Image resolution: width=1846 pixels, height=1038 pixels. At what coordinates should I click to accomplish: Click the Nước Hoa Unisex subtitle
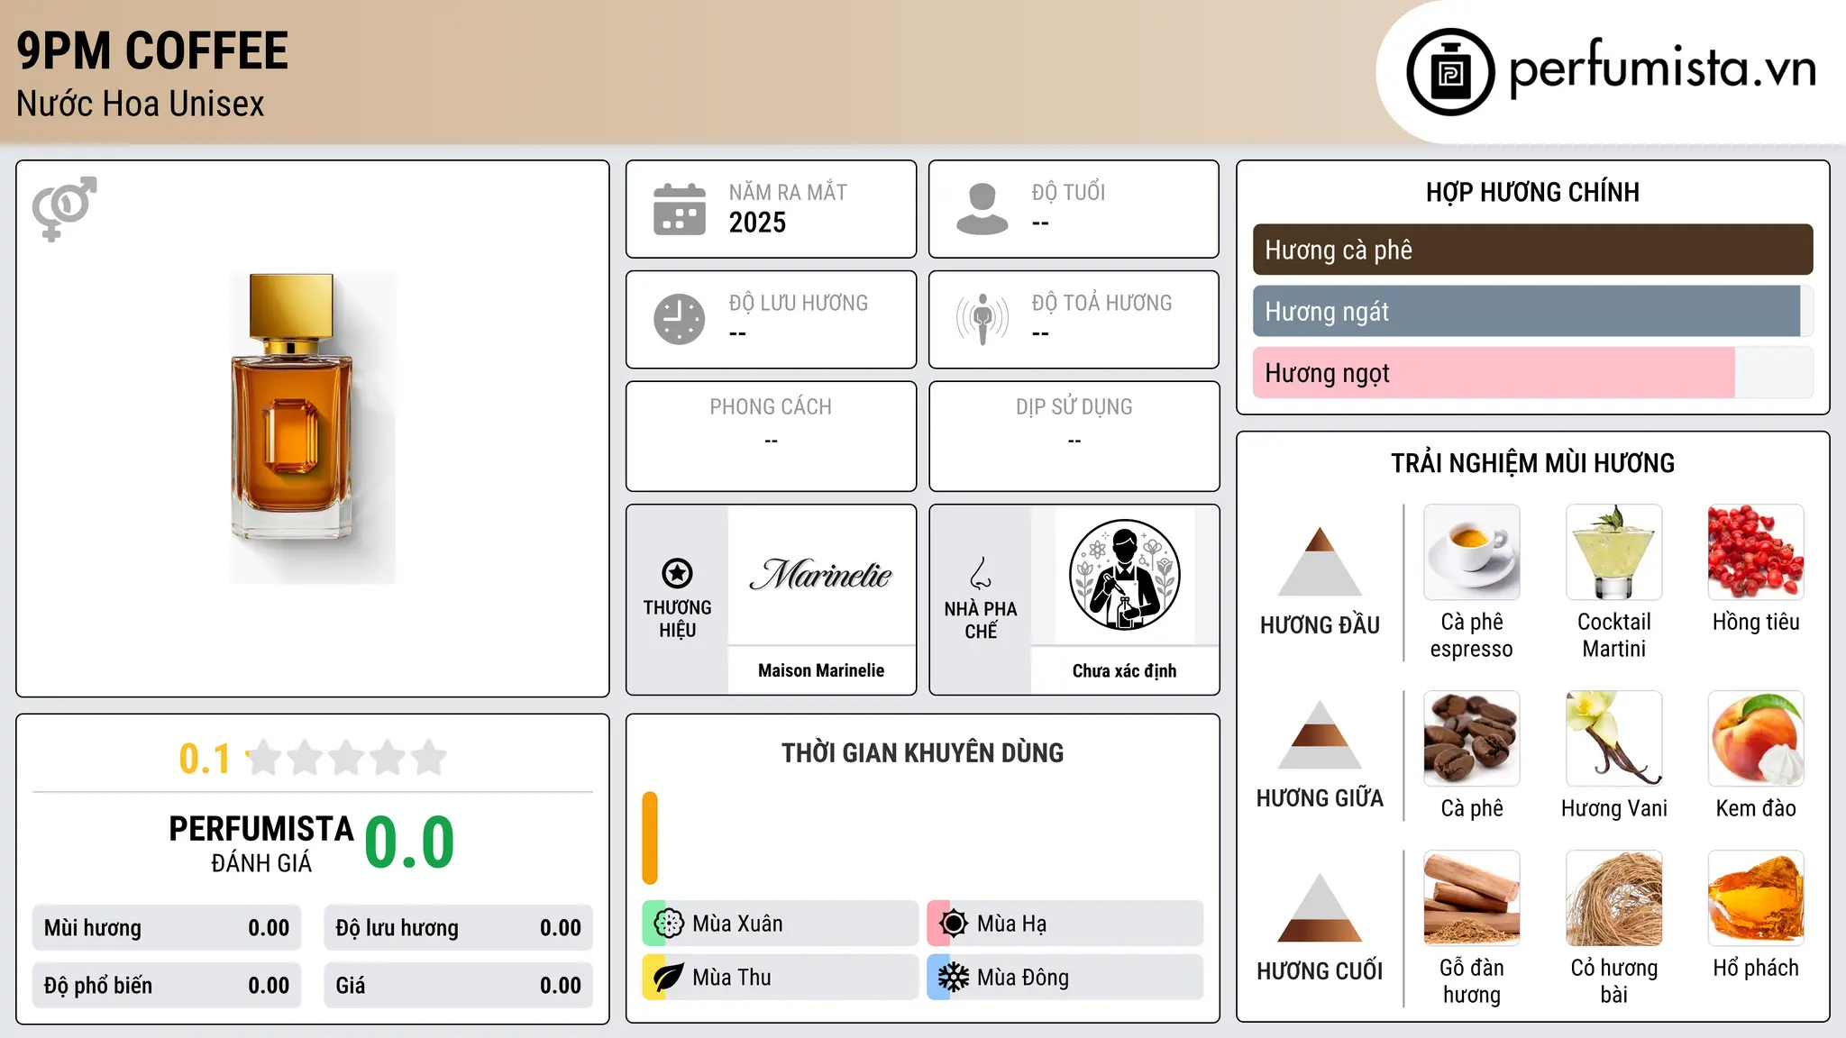[141, 104]
